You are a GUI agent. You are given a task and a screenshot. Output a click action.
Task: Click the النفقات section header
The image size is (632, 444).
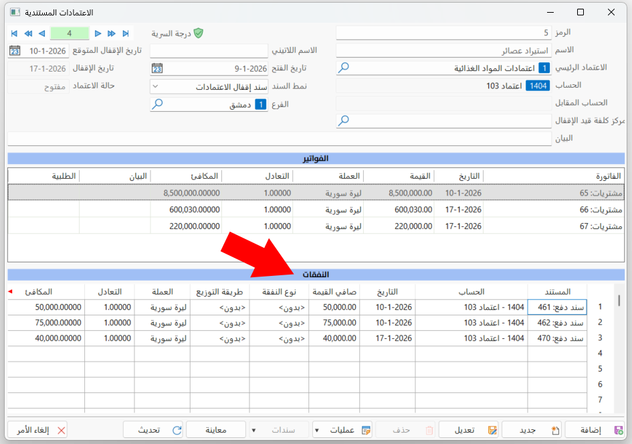point(316,275)
